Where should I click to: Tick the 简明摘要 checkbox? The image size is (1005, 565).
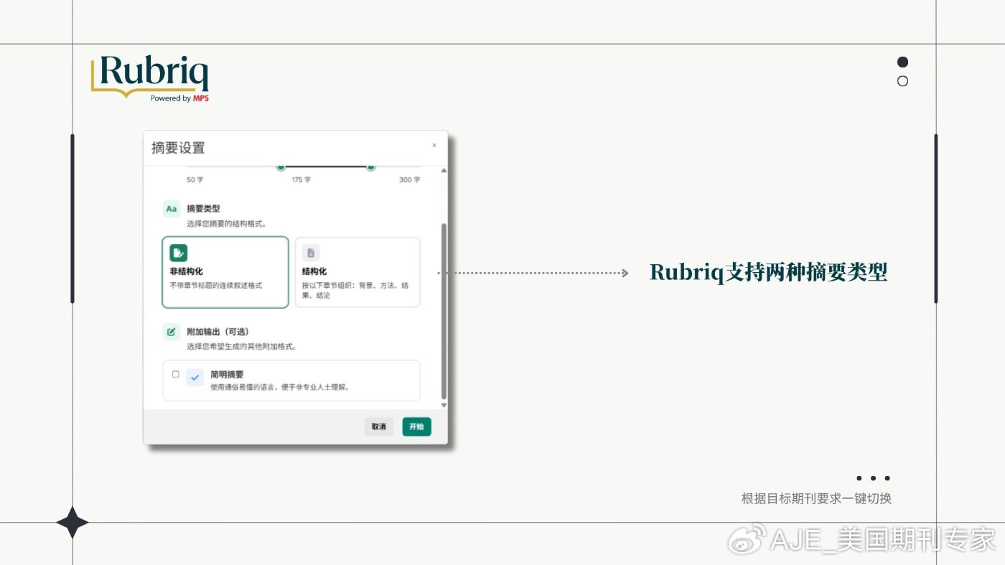point(176,374)
